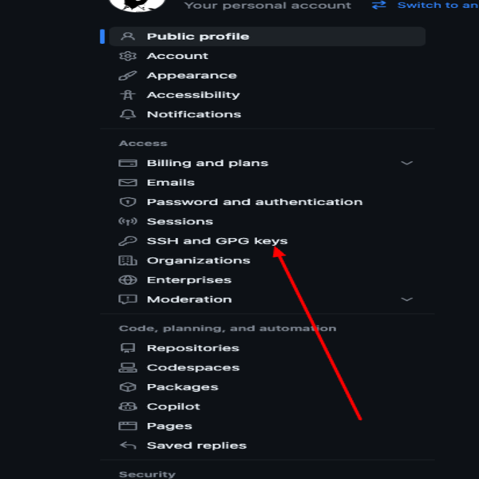Open the Saved replies page
479x479 pixels.
click(x=196, y=445)
